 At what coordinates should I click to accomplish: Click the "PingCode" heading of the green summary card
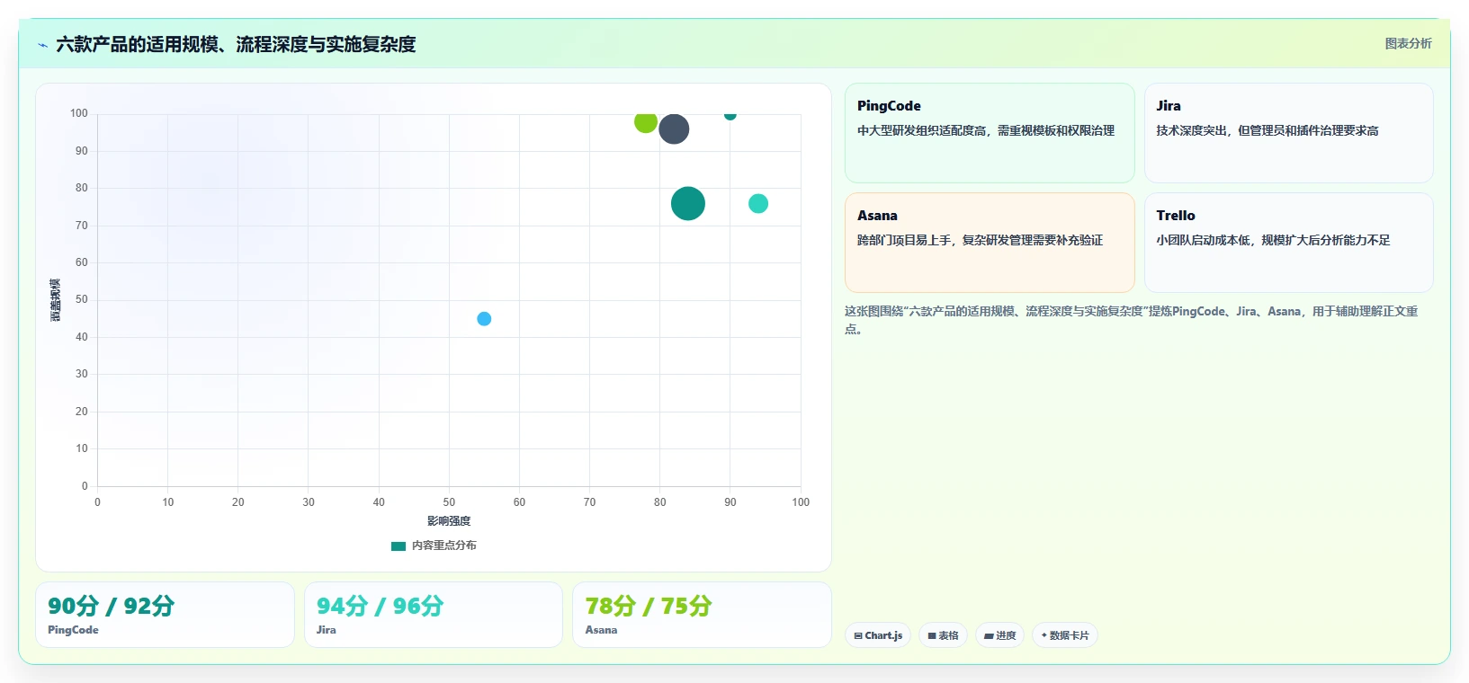pyautogui.click(x=889, y=106)
